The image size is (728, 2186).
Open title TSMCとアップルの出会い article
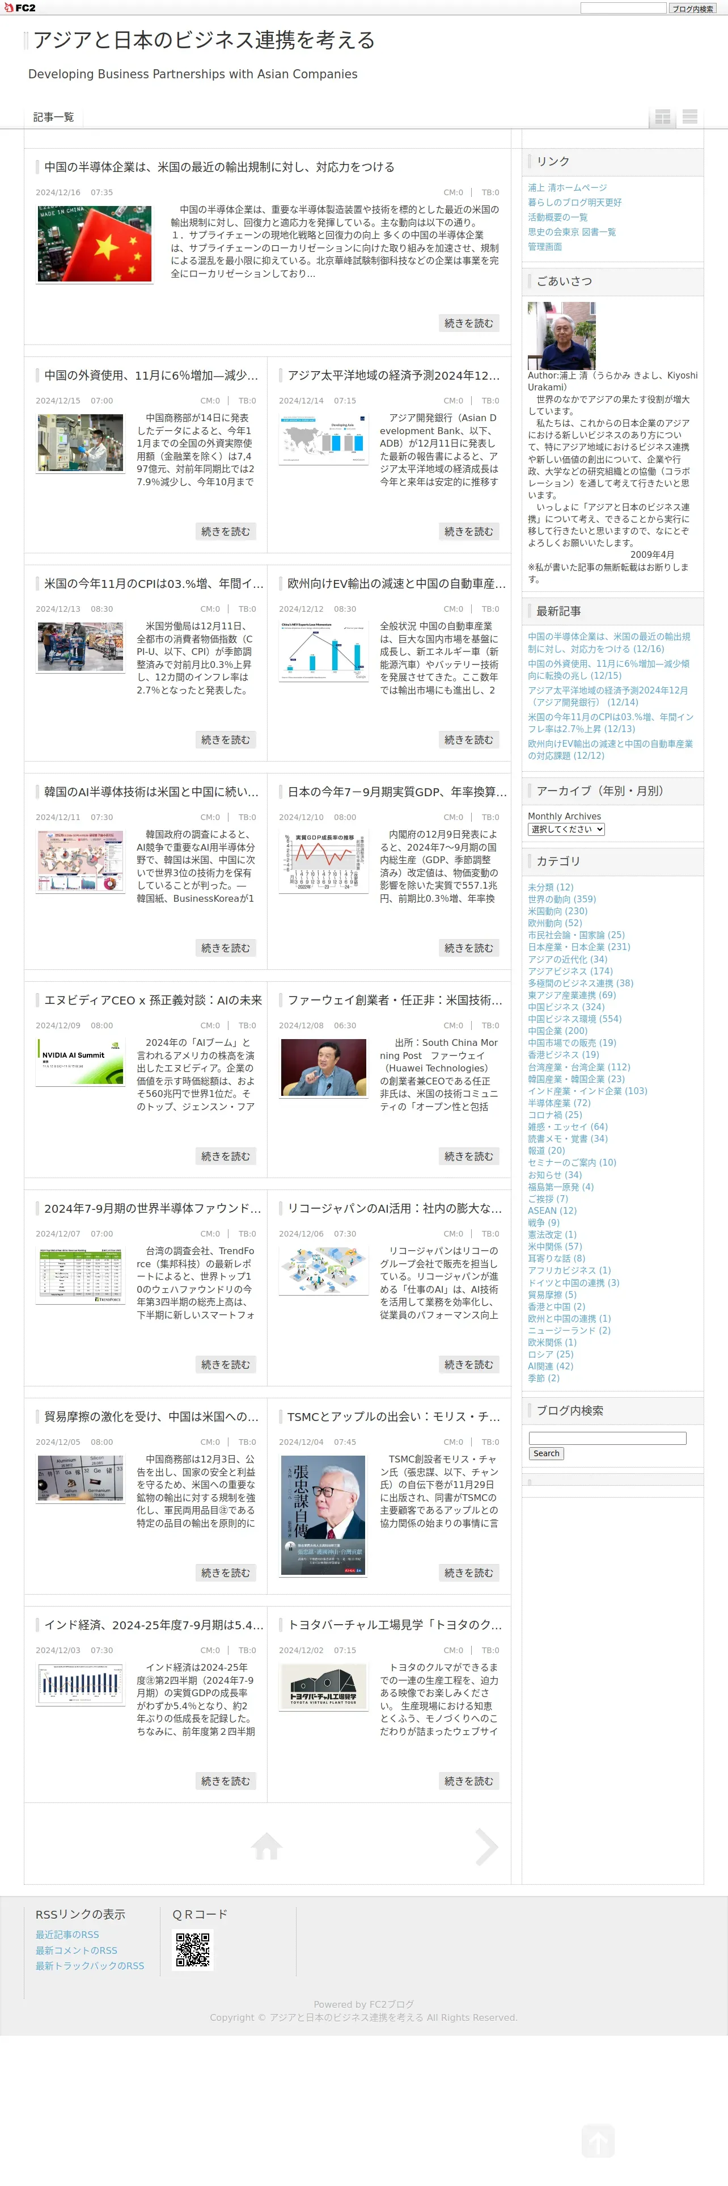[x=394, y=1417]
